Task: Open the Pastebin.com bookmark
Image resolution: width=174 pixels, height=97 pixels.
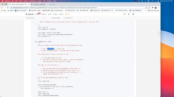Action: [108, 11]
